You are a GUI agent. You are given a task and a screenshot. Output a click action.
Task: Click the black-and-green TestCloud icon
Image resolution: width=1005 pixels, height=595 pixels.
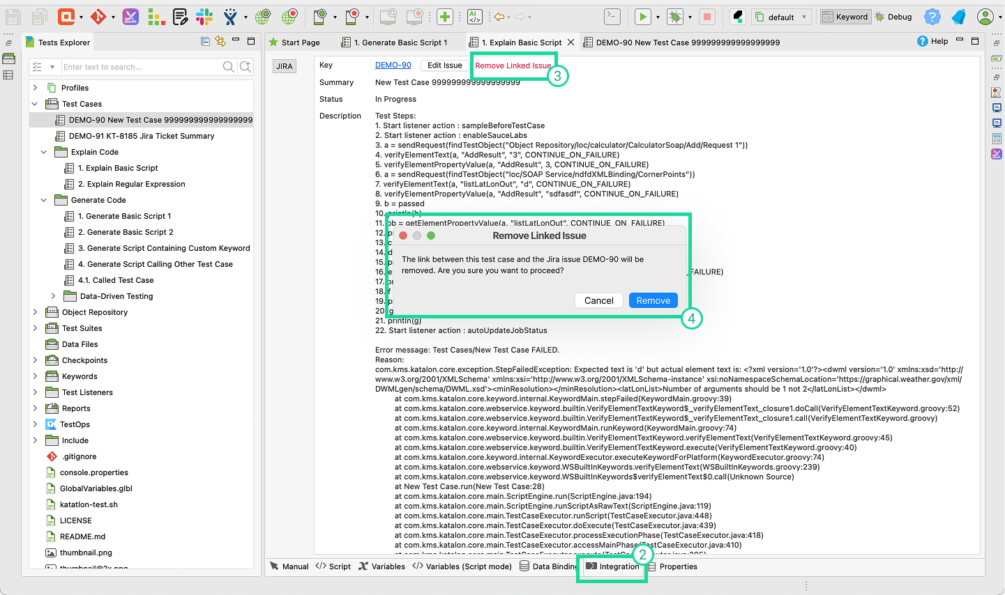pyautogui.click(x=738, y=17)
